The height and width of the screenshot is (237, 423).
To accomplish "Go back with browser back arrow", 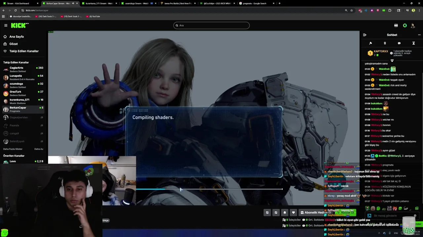I will click(x=4, y=10).
